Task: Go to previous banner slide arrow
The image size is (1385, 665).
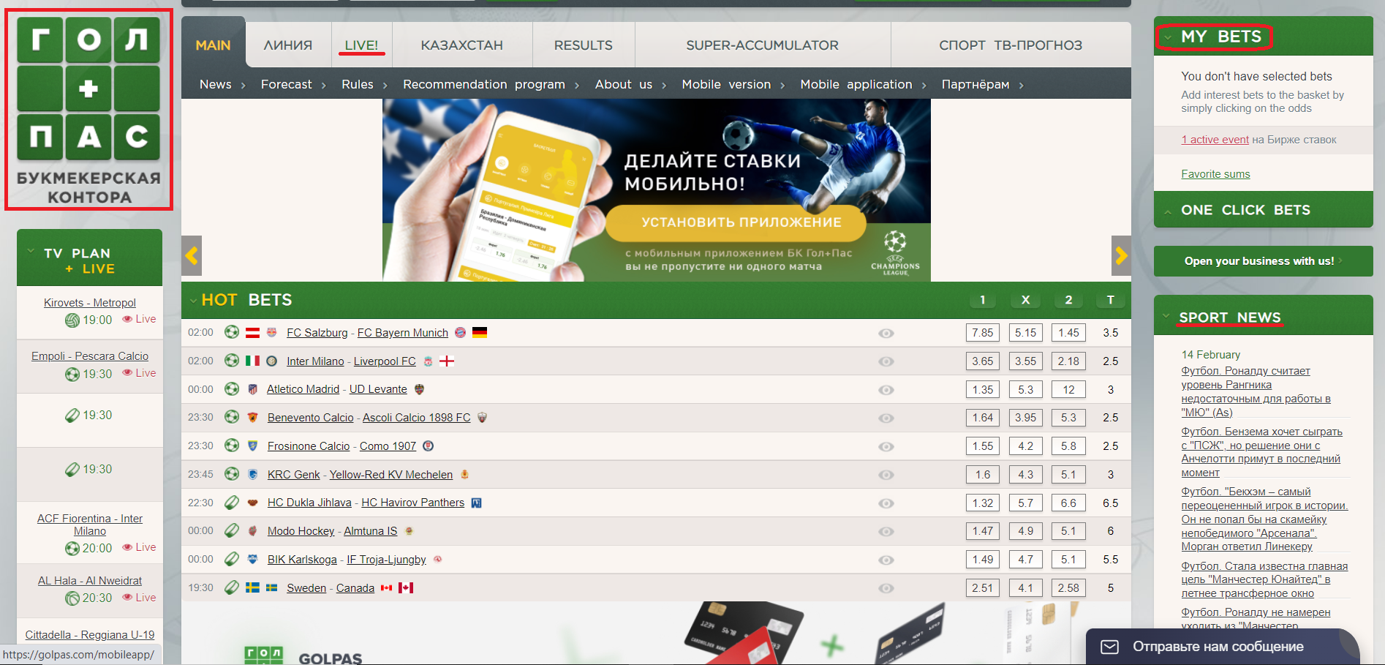Action: (x=192, y=256)
